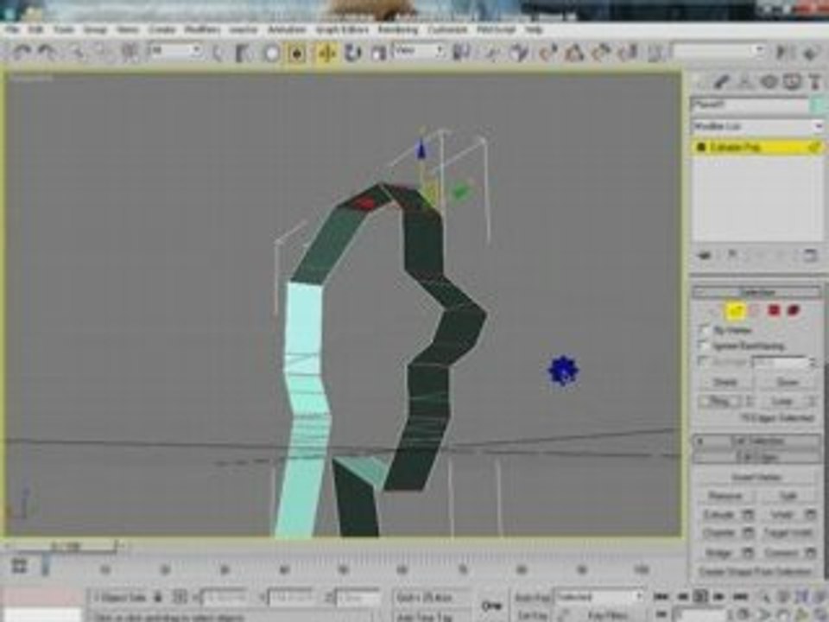Click the Play Animation button
The width and height of the screenshot is (829, 622).
tap(700, 597)
